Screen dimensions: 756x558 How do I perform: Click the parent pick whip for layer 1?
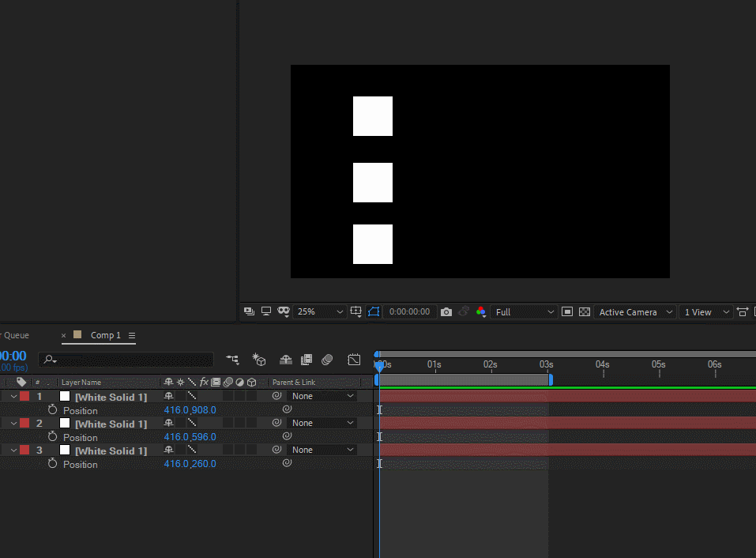click(276, 396)
